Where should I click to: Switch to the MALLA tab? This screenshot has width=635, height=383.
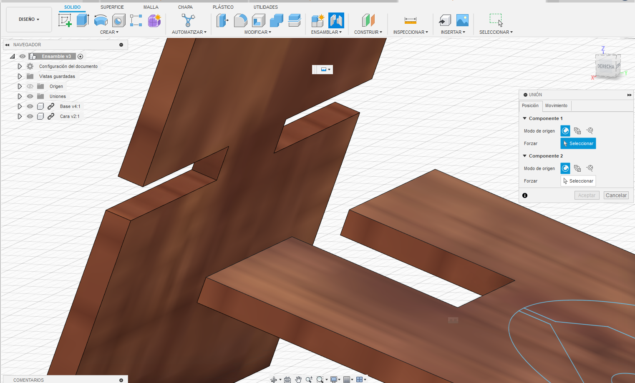[151, 7]
